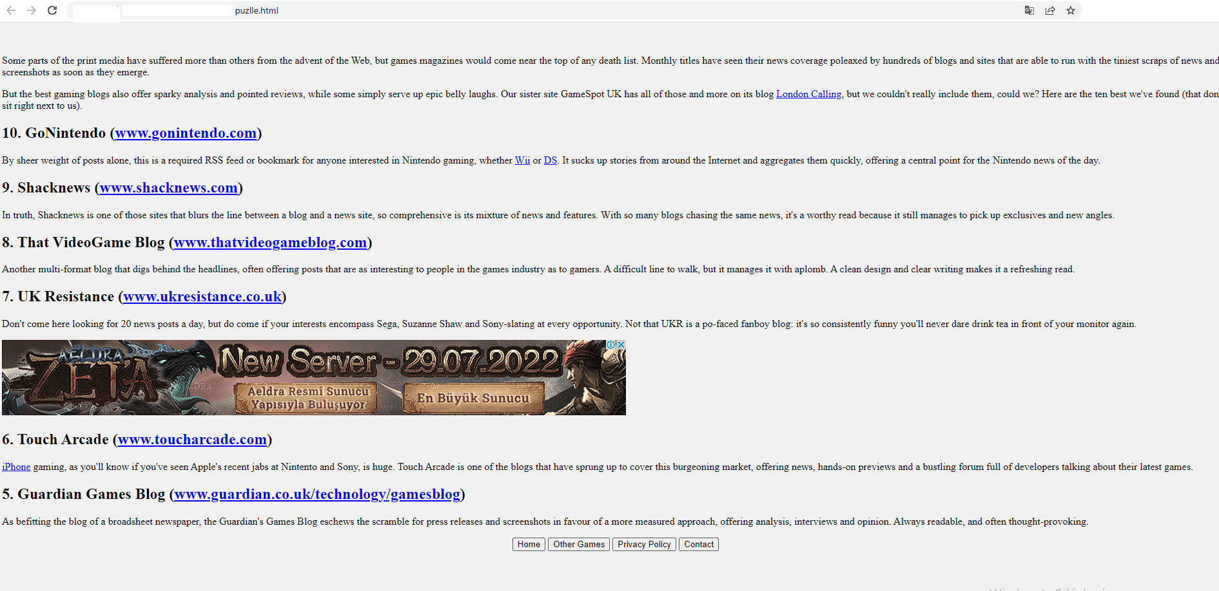The width and height of the screenshot is (1219, 591).
Task: Click the paragraph starting 'Don't come here looking'
Action: [569, 324]
